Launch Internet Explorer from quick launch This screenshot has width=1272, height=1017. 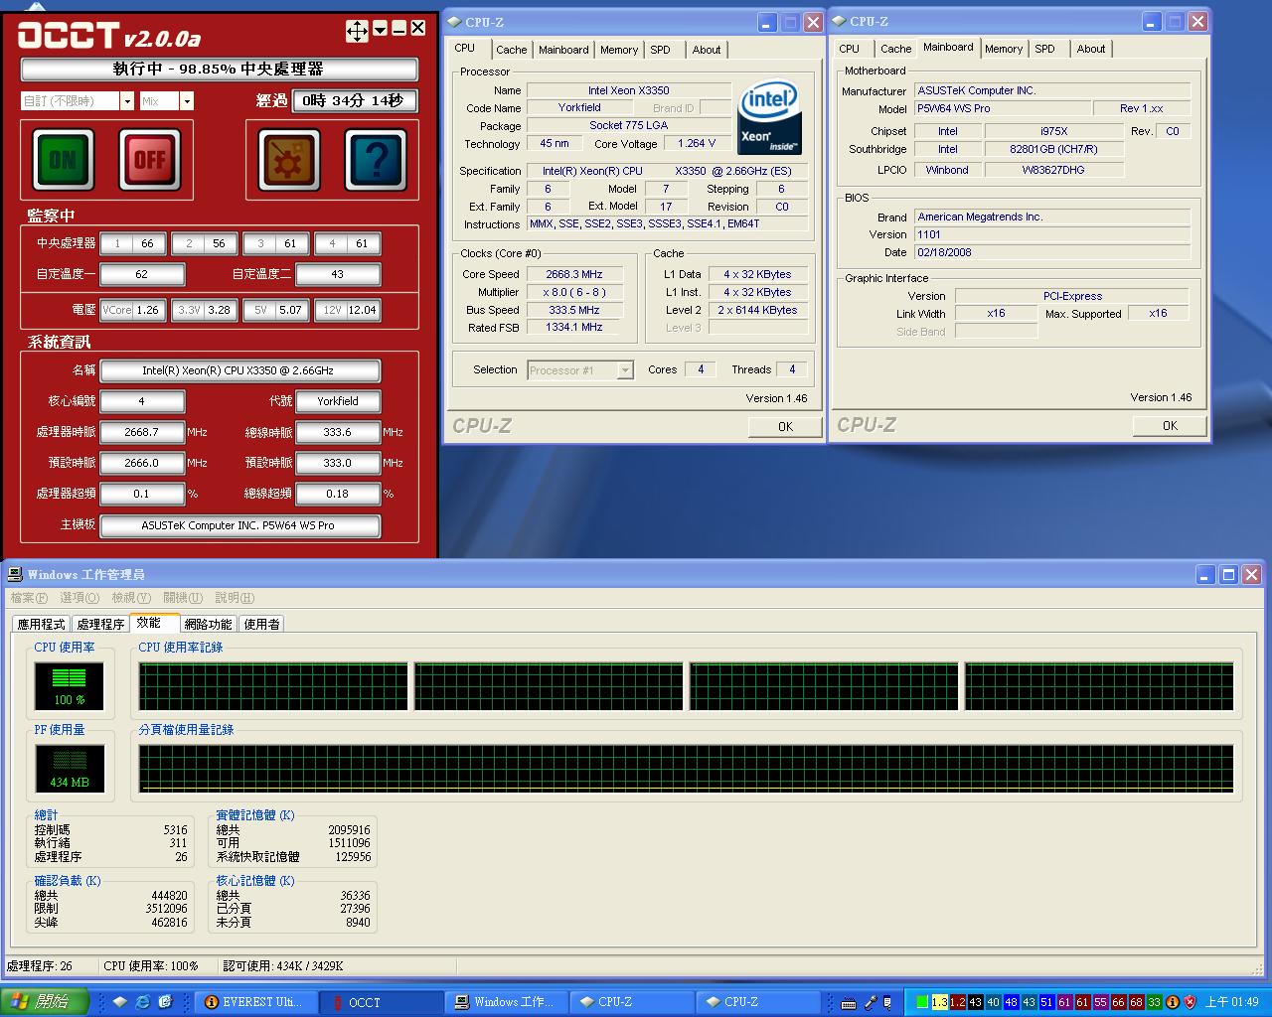tap(142, 1002)
